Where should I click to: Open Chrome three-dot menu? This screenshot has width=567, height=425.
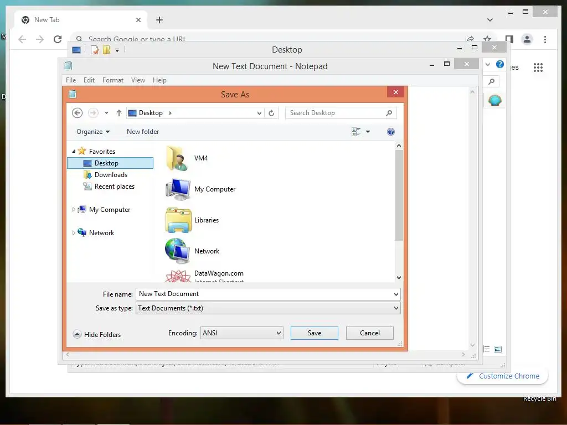tap(545, 39)
